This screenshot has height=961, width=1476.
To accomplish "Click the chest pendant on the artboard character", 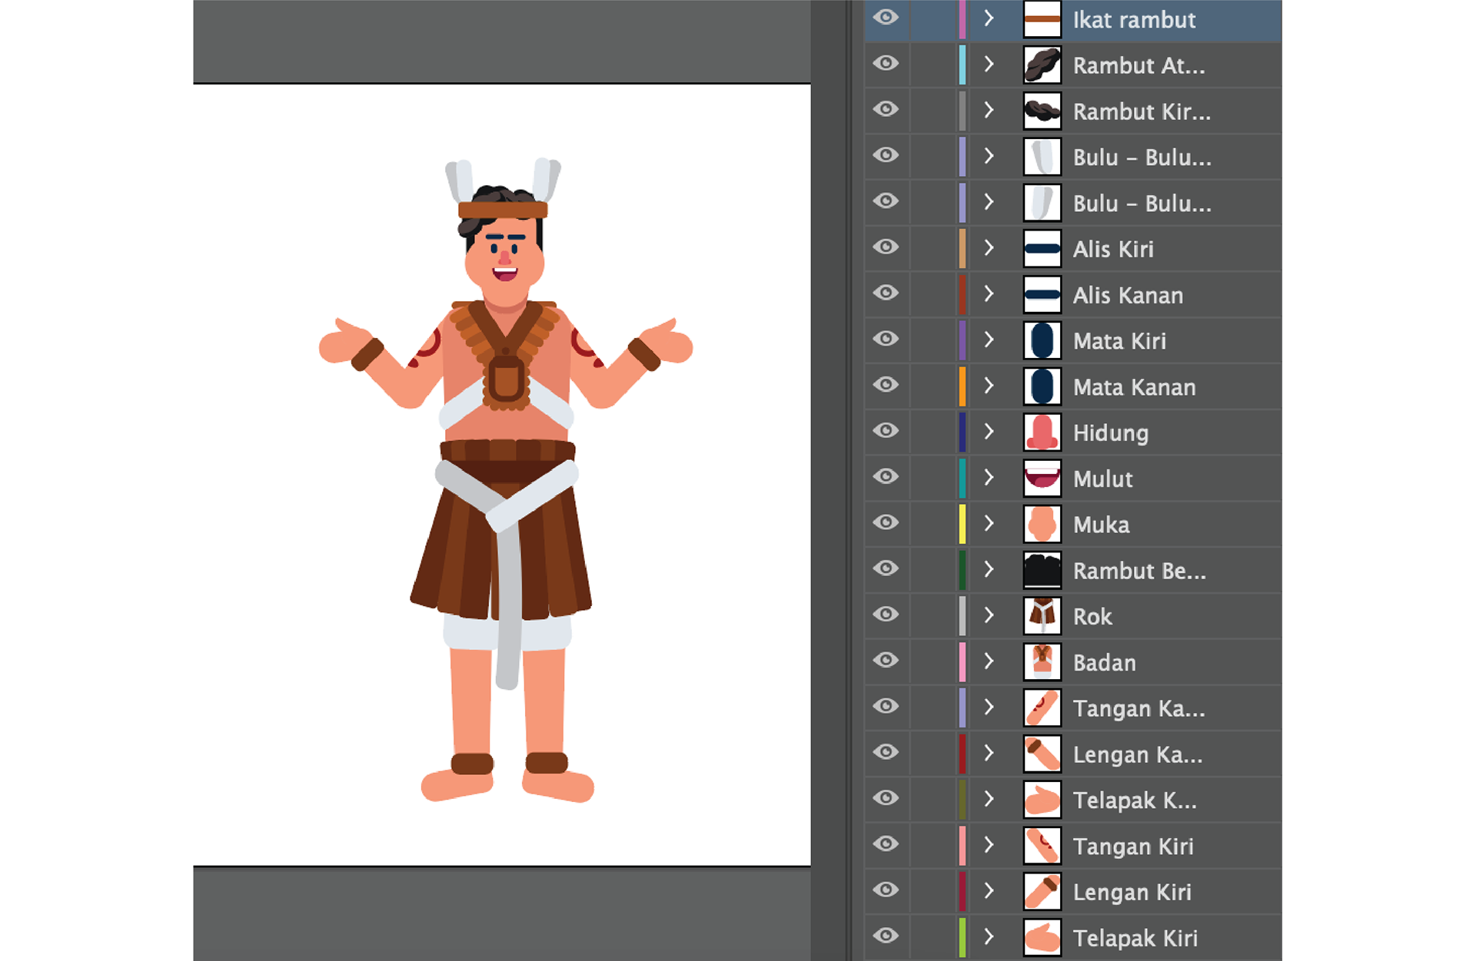I will (506, 379).
